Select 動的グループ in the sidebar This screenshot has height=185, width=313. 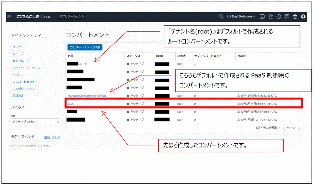click(x=21, y=61)
